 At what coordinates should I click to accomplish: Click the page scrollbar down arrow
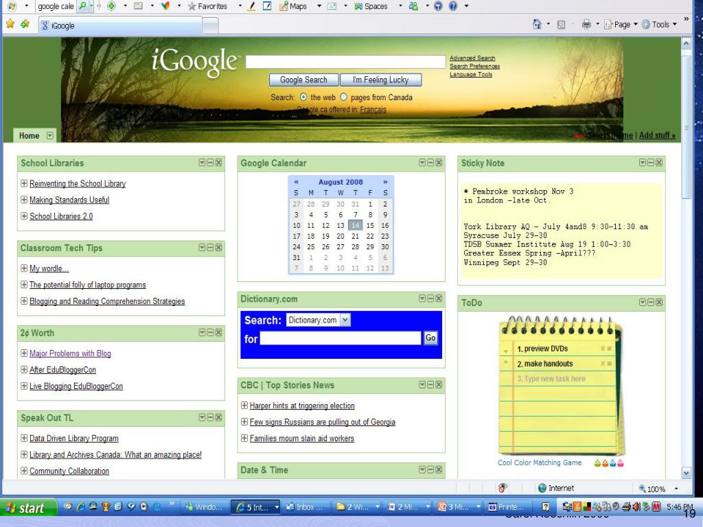686,472
